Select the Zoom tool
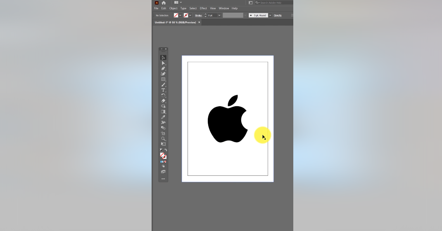Viewport: 442px width, 231px height. click(x=163, y=138)
